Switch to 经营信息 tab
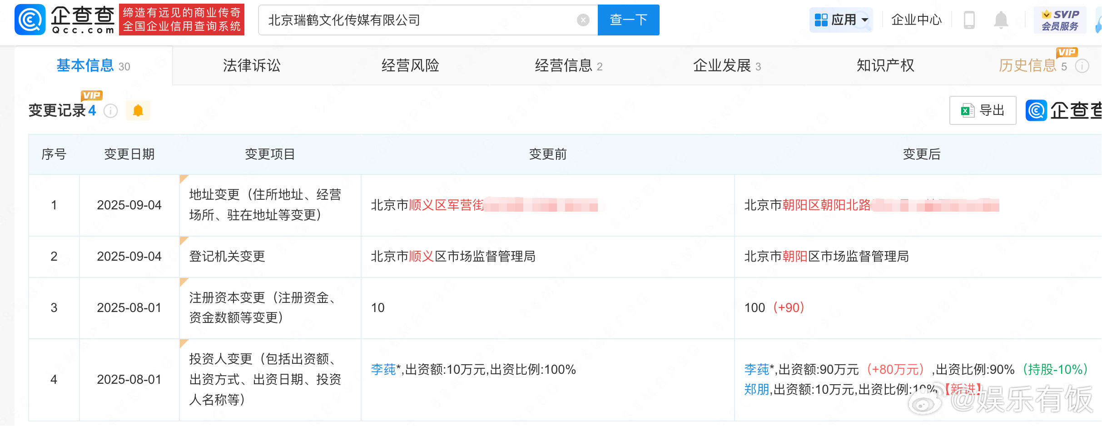Image resolution: width=1102 pixels, height=426 pixels. (568, 66)
